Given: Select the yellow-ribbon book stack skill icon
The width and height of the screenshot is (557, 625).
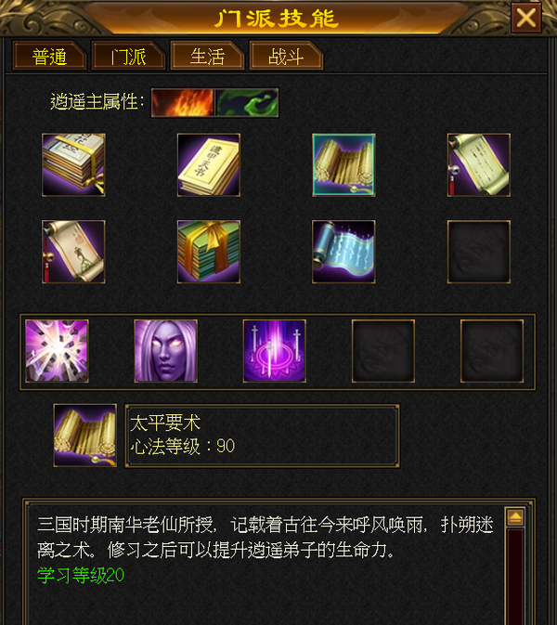Looking at the screenshot, I should pos(73,164).
